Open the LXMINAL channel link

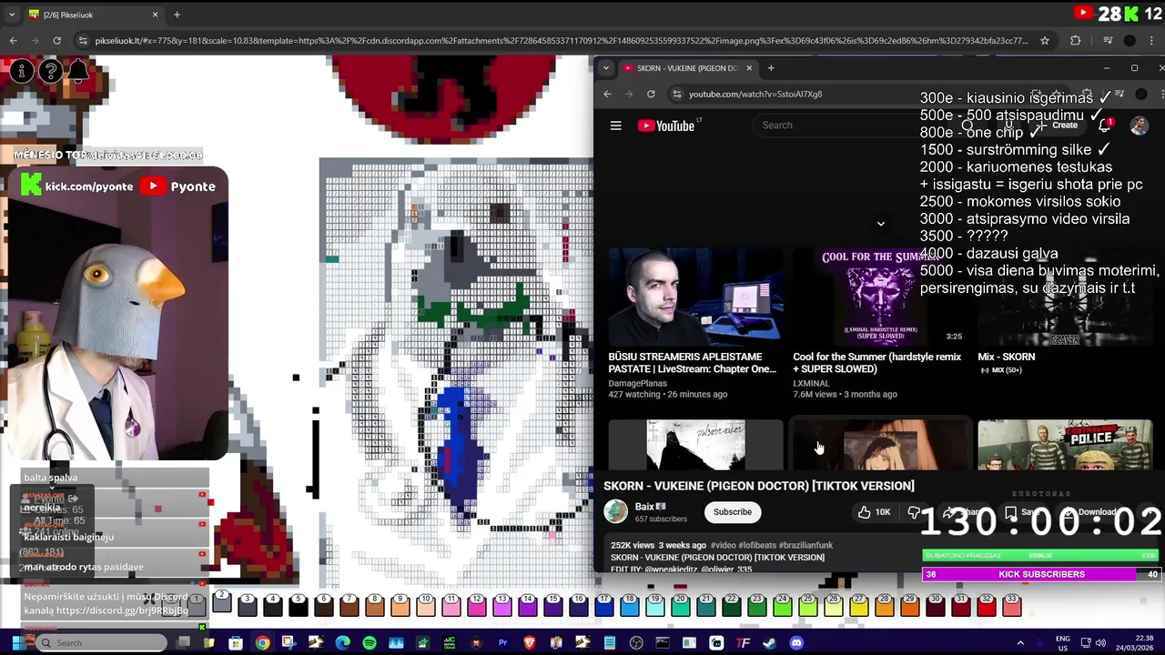click(x=811, y=383)
